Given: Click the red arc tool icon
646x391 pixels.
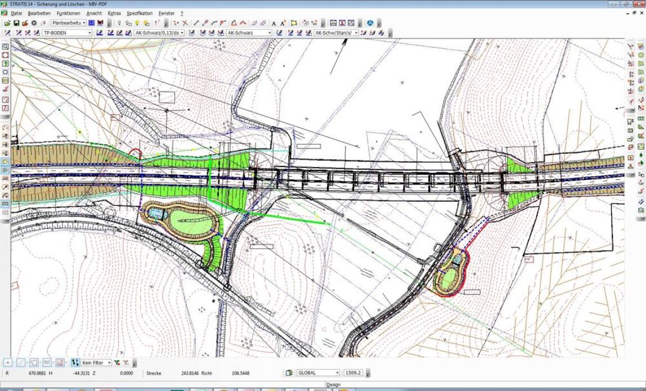Looking at the screenshot, I should click(x=243, y=23).
